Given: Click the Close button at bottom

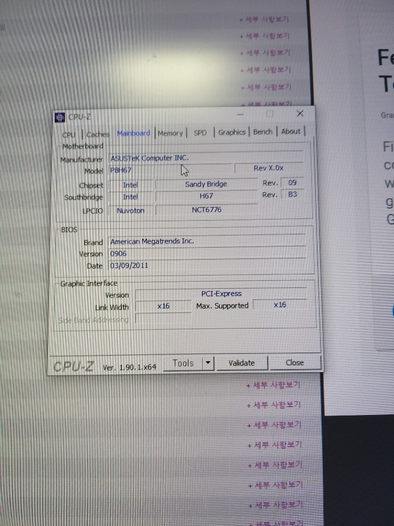Looking at the screenshot, I should tap(294, 363).
